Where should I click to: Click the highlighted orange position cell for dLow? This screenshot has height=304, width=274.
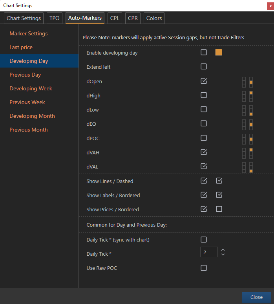pyautogui.click(x=251, y=114)
